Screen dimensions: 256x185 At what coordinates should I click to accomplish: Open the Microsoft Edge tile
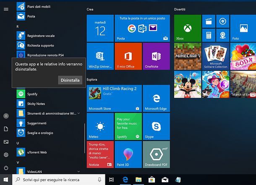pyautogui.click(x=157, y=98)
